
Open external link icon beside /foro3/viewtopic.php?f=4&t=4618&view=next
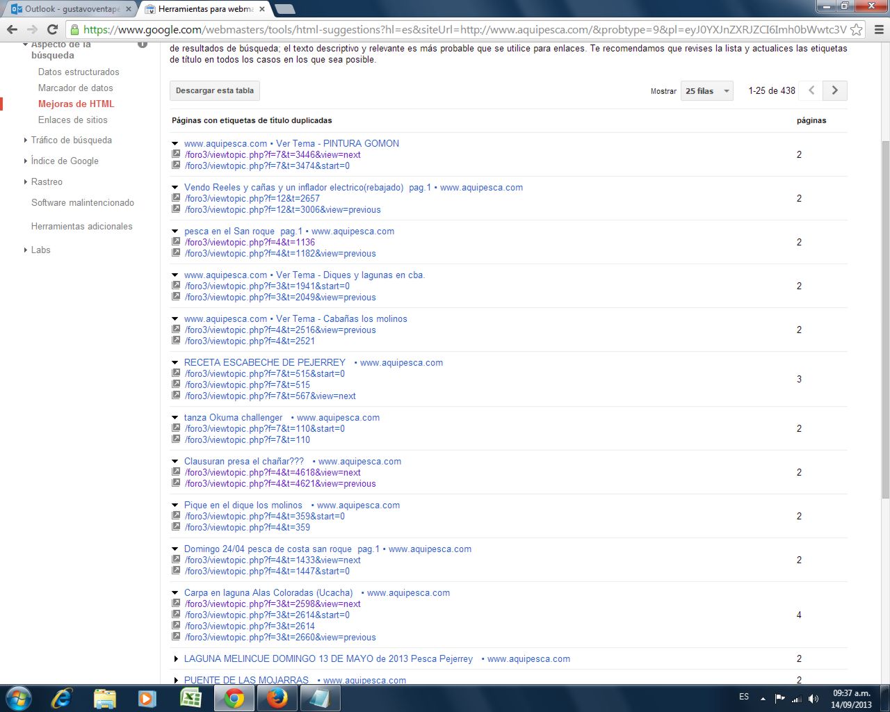click(x=176, y=472)
